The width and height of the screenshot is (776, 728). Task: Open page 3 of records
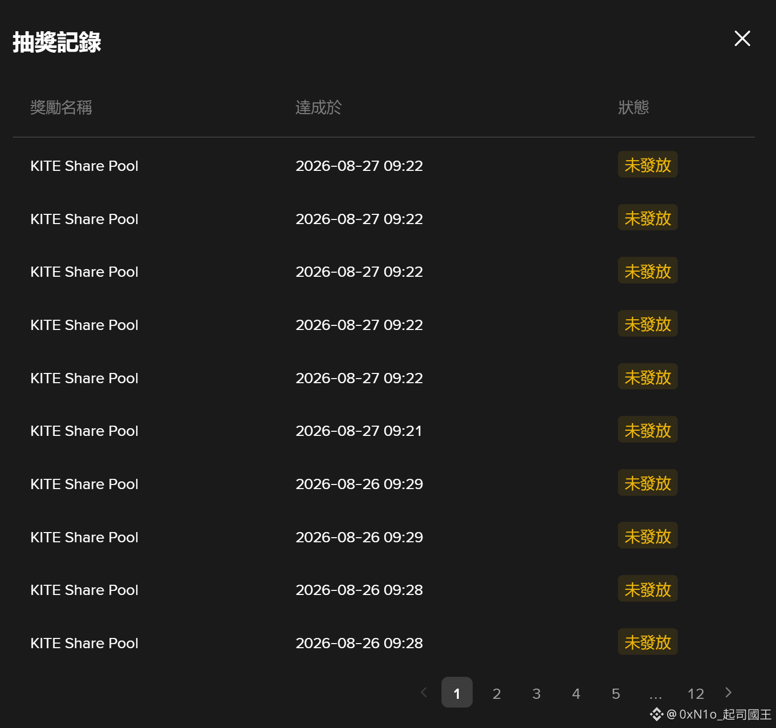(536, 693)
